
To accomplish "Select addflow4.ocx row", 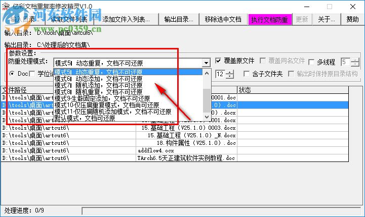I will point(175,150).
